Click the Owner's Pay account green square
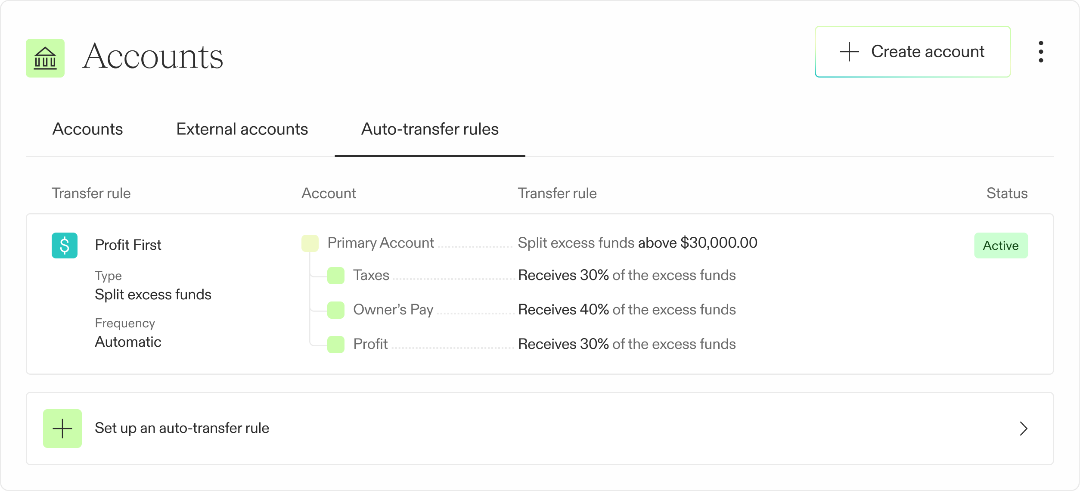This screenshot has width=1080, height=491. click(x=336, y=310)
